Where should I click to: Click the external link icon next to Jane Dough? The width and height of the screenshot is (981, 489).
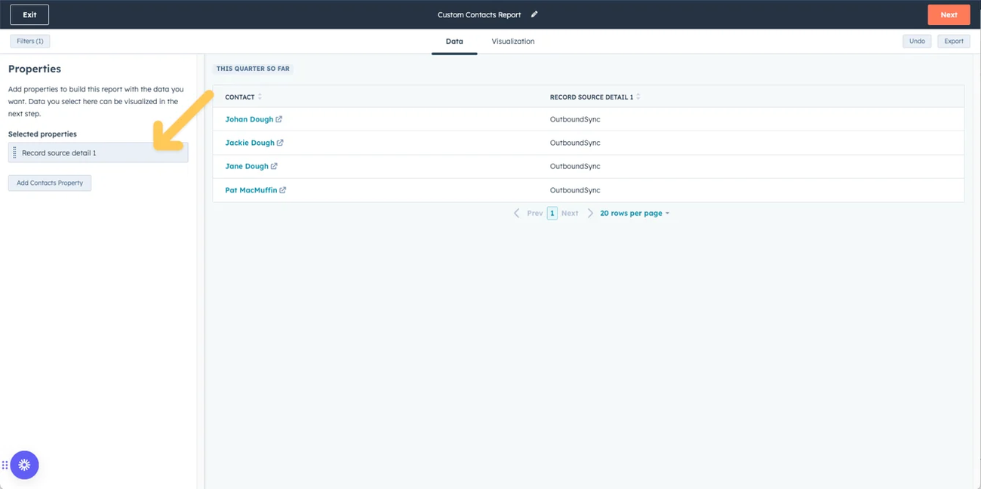275,166
